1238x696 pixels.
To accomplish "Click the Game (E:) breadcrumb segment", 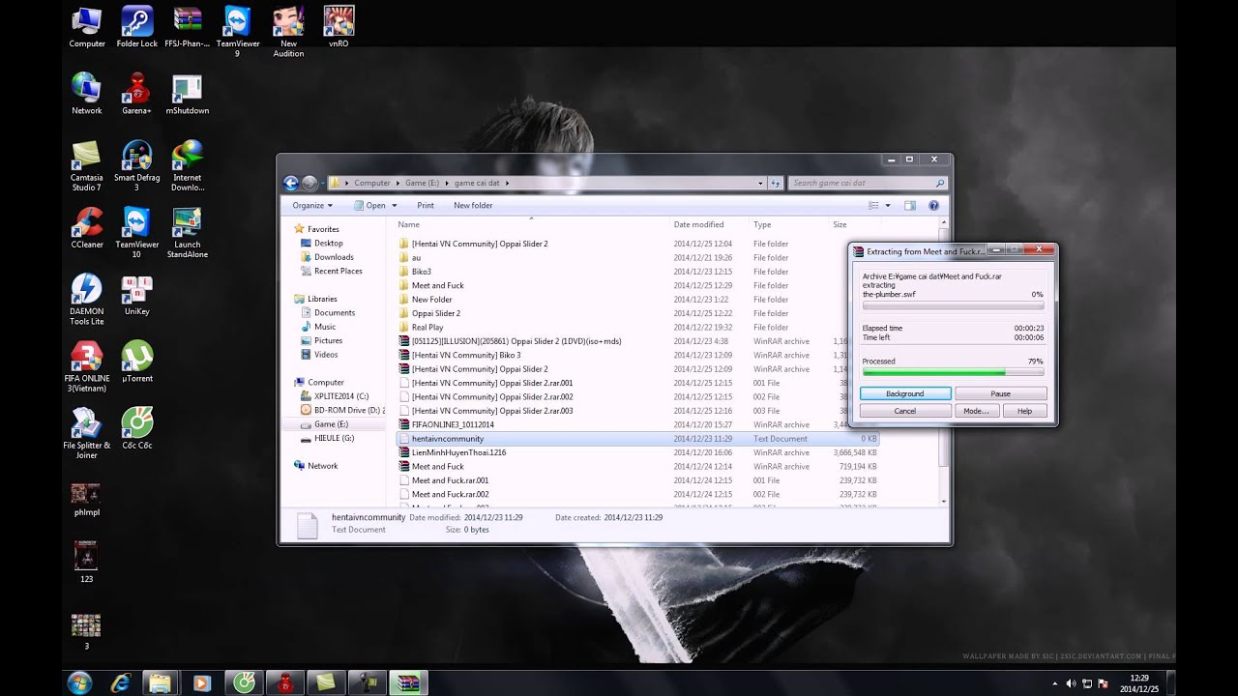I will (422, 183).
